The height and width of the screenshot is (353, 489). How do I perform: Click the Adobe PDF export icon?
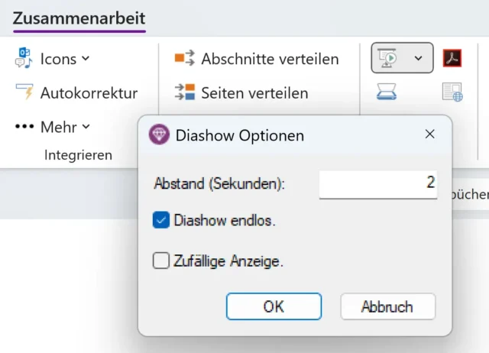(x=452, y=58)
